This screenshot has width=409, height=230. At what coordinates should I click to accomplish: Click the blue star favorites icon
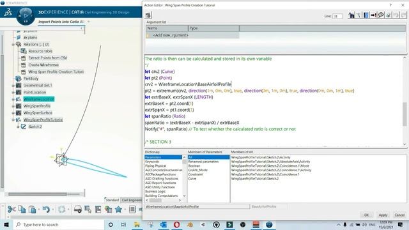tap(118, 209)
